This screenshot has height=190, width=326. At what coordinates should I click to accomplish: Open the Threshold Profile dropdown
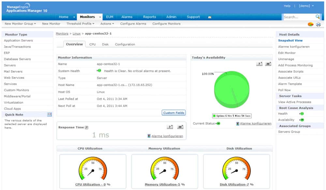tap(80, 24)
